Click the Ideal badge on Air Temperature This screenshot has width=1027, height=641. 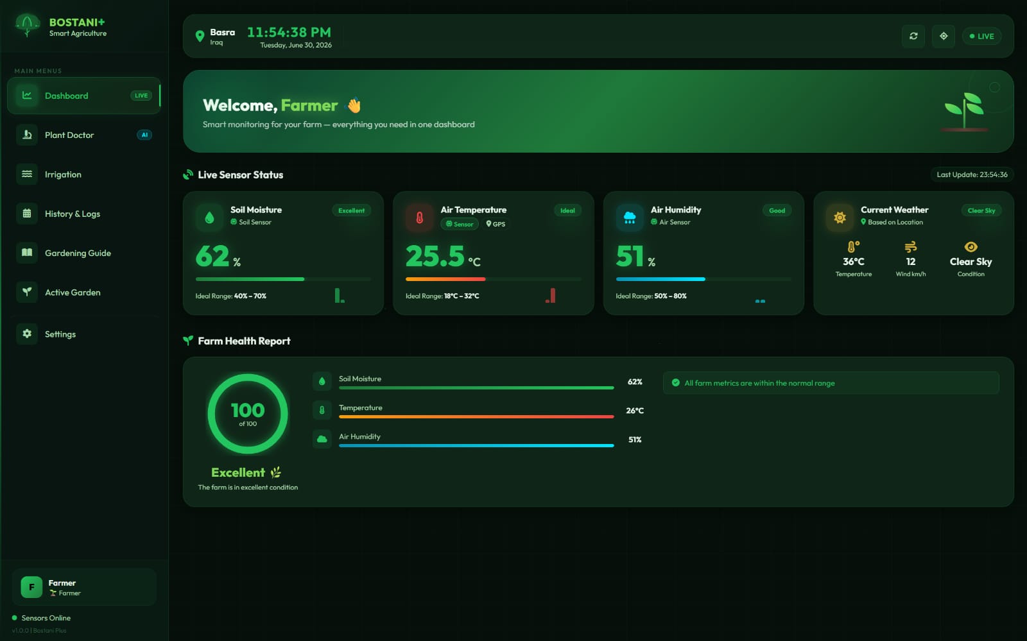coord(567,210)
